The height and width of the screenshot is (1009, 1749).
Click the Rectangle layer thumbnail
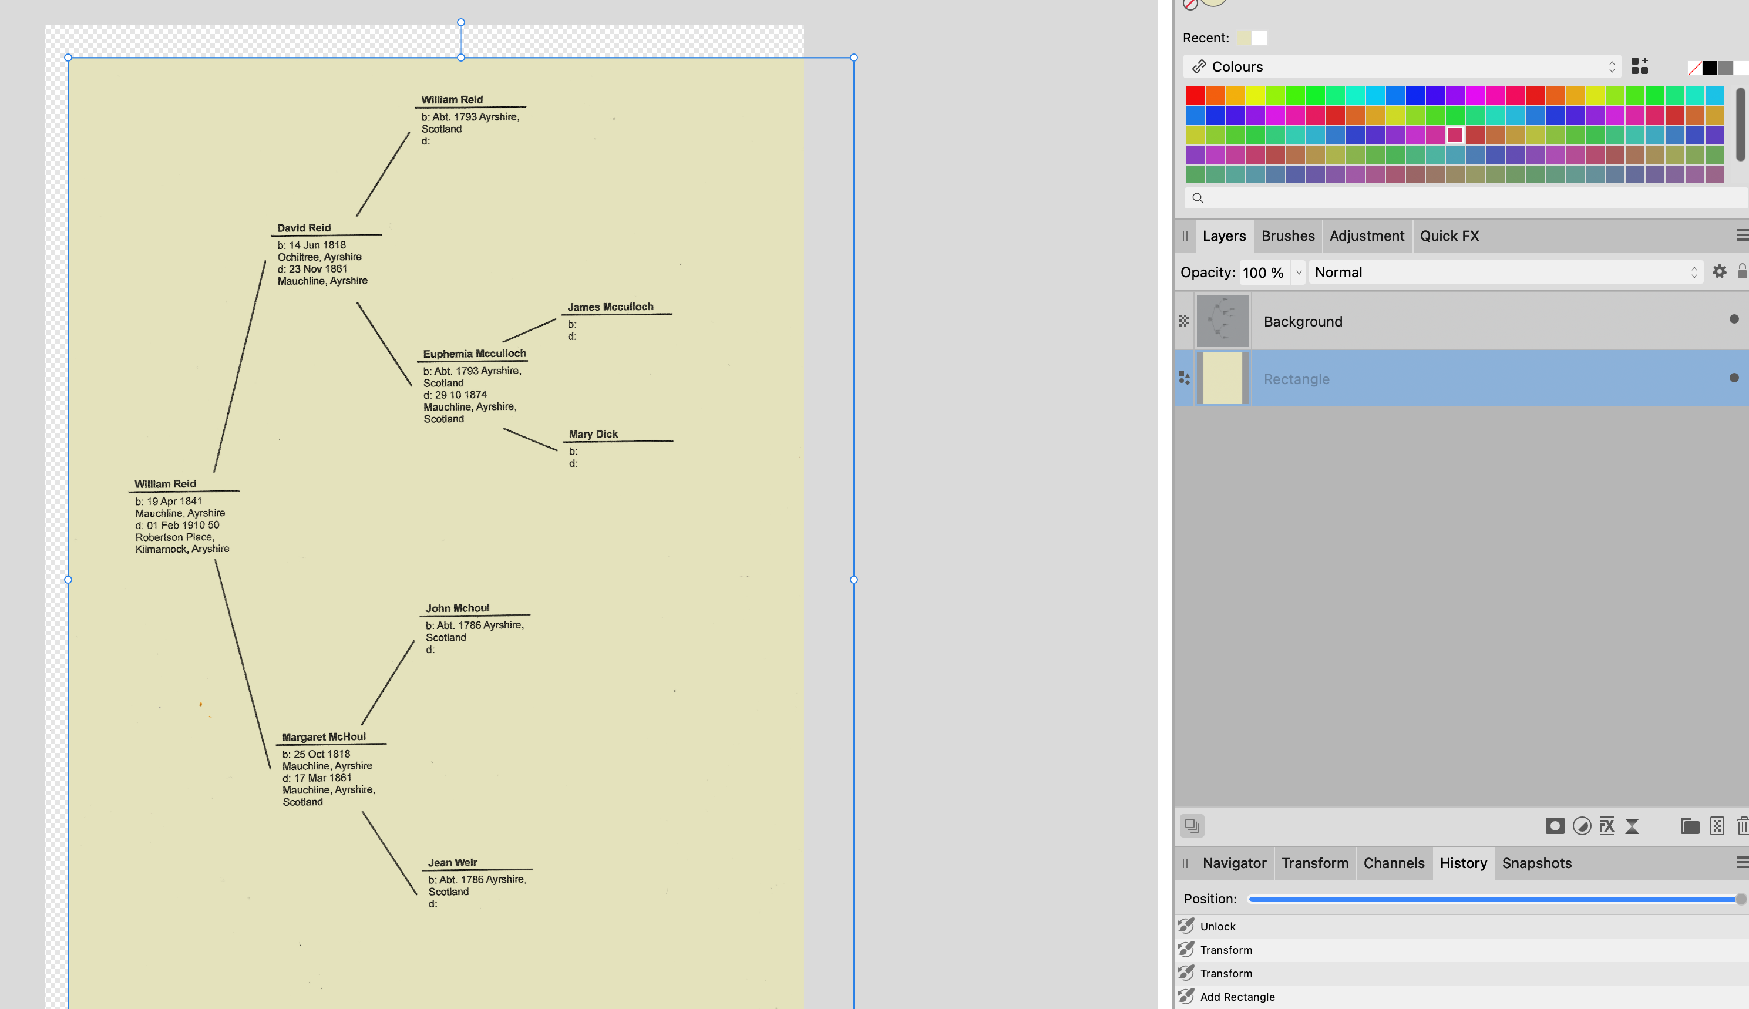tap(1222, 378)
